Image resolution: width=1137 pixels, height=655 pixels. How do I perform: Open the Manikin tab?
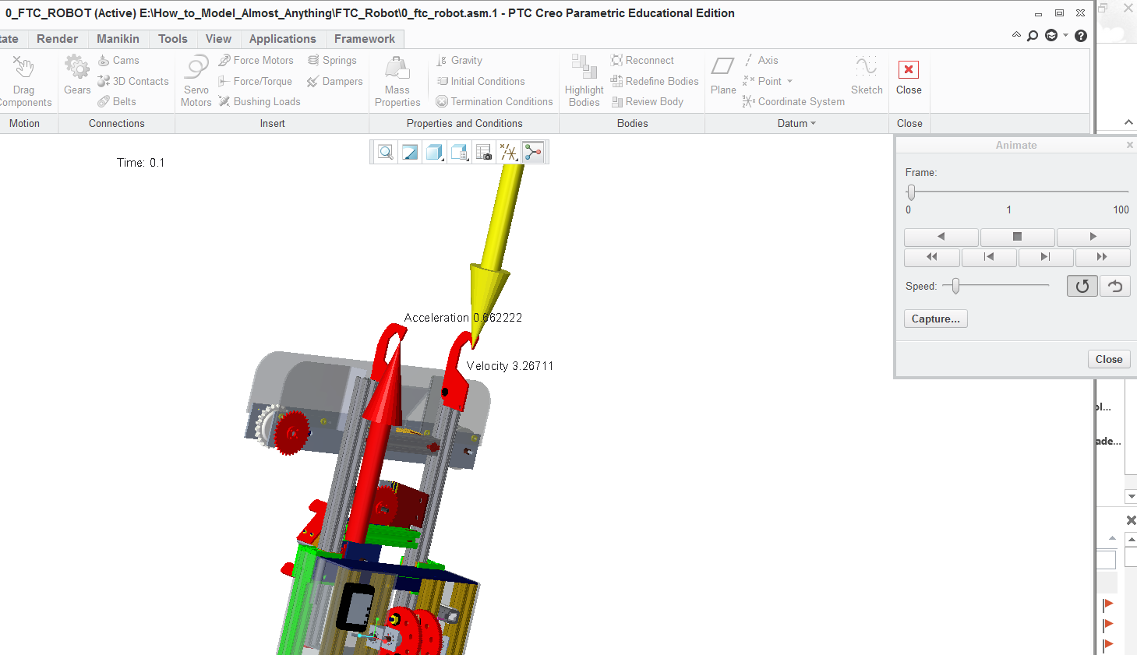(118, 39)
